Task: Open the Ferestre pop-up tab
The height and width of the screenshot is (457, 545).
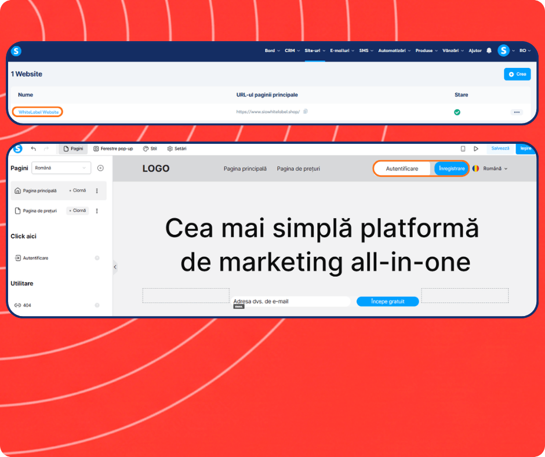Action: (113, 148)
